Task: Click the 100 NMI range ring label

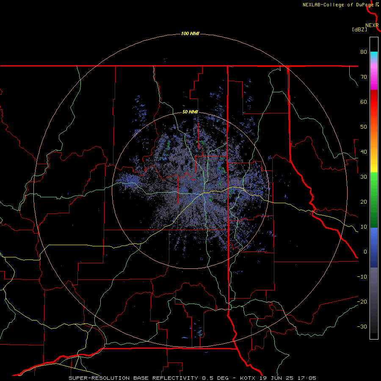Action: 190,33
